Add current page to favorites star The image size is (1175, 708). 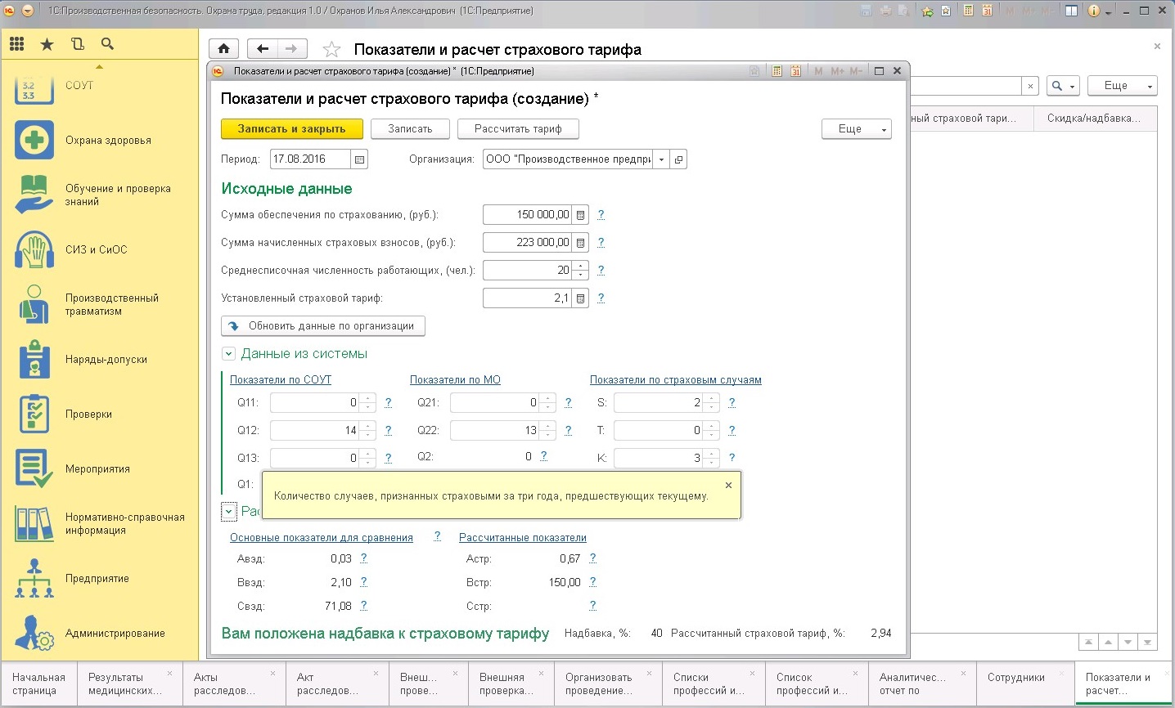tap(331, 50)
